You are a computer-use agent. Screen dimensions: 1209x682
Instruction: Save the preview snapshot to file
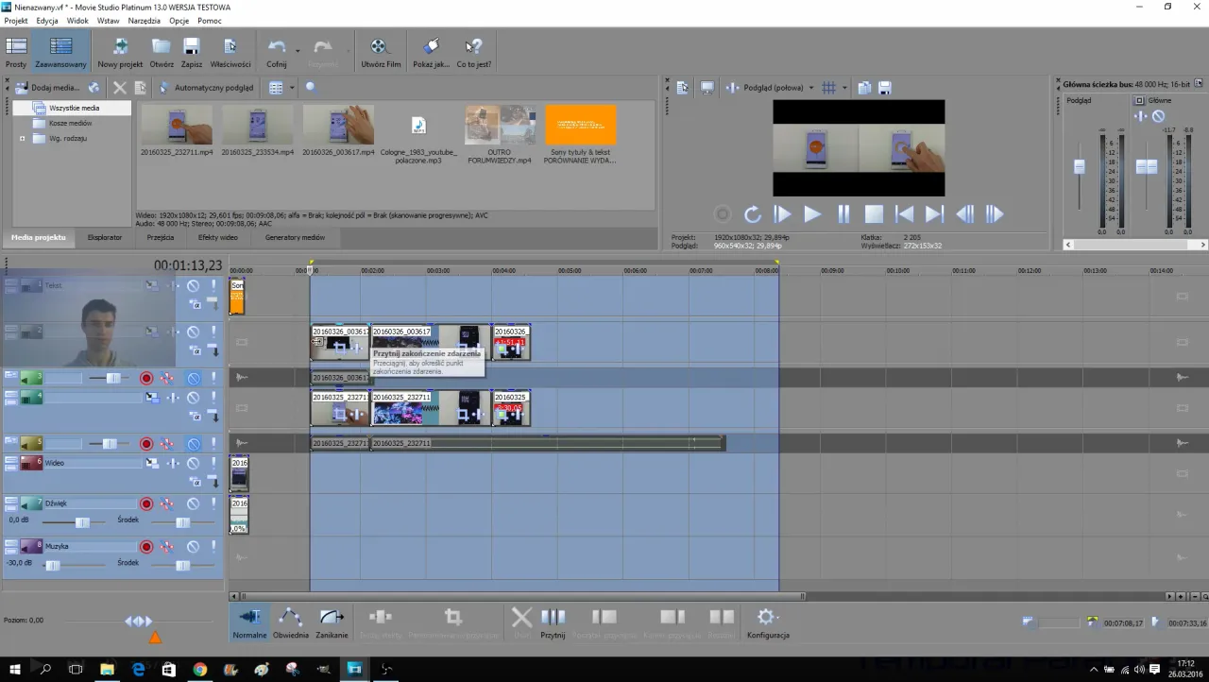(x=885, y=88)
